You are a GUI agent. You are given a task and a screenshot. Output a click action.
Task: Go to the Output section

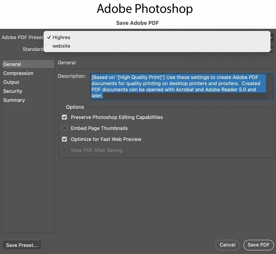point(28,82)
